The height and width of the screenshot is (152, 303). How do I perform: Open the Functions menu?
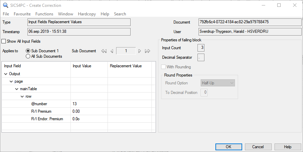[x=44, y=14]
